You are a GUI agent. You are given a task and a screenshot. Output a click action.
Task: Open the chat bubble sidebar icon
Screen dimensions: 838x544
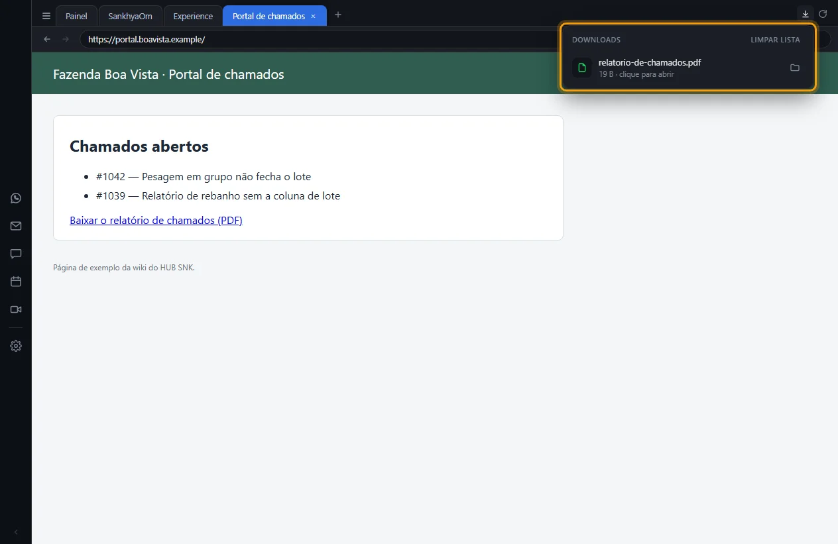tap(16, 254)
